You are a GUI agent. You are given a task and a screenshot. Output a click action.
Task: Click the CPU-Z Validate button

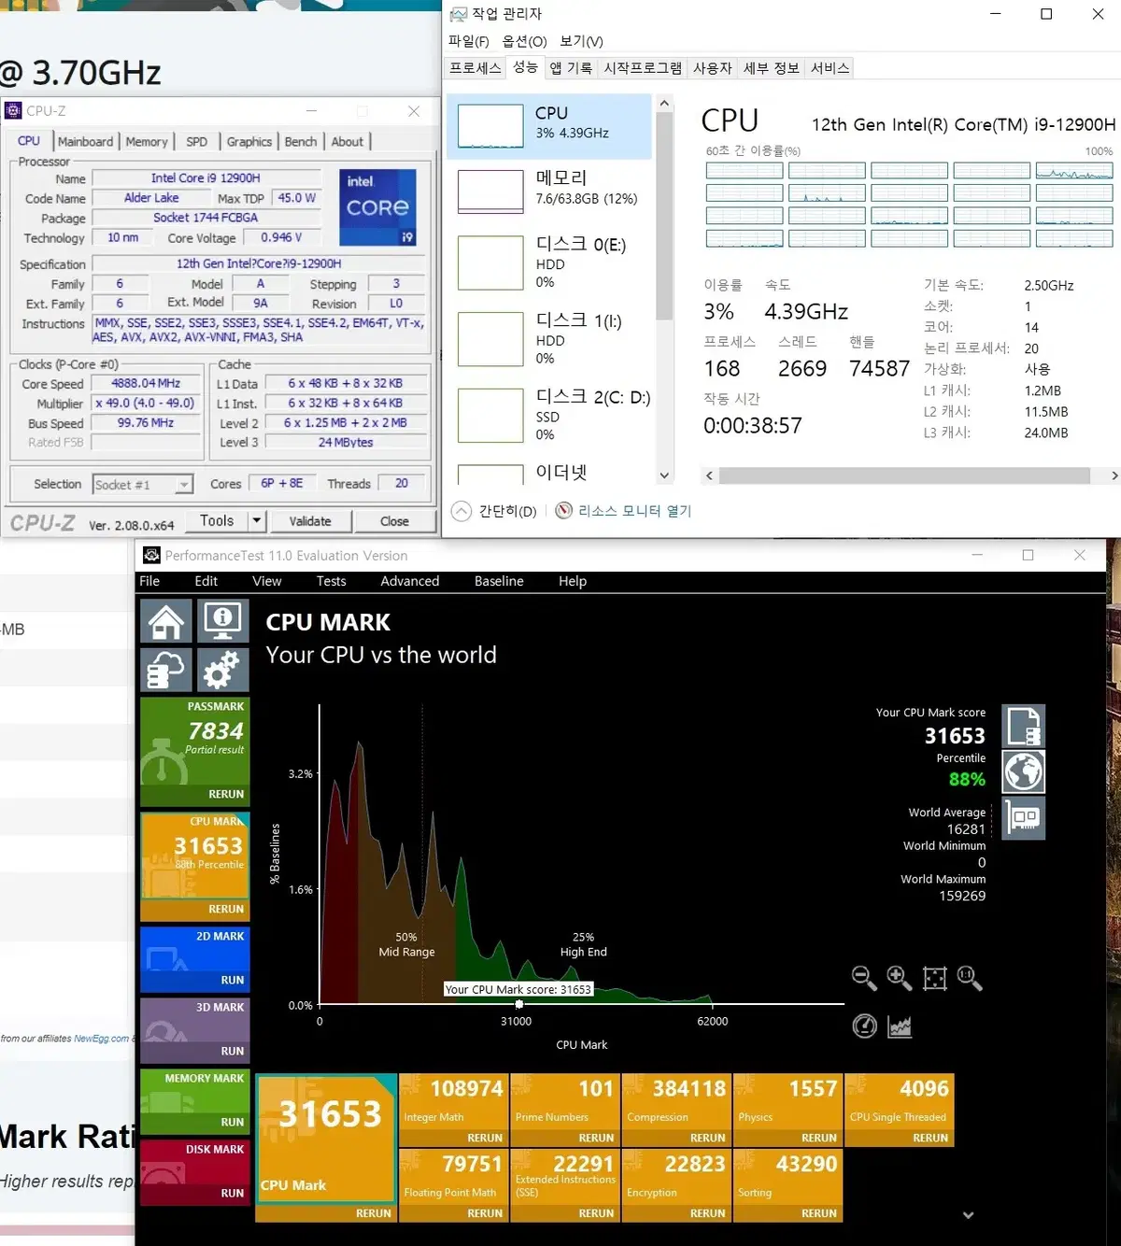pyautogui.click(x=310, y=521)
